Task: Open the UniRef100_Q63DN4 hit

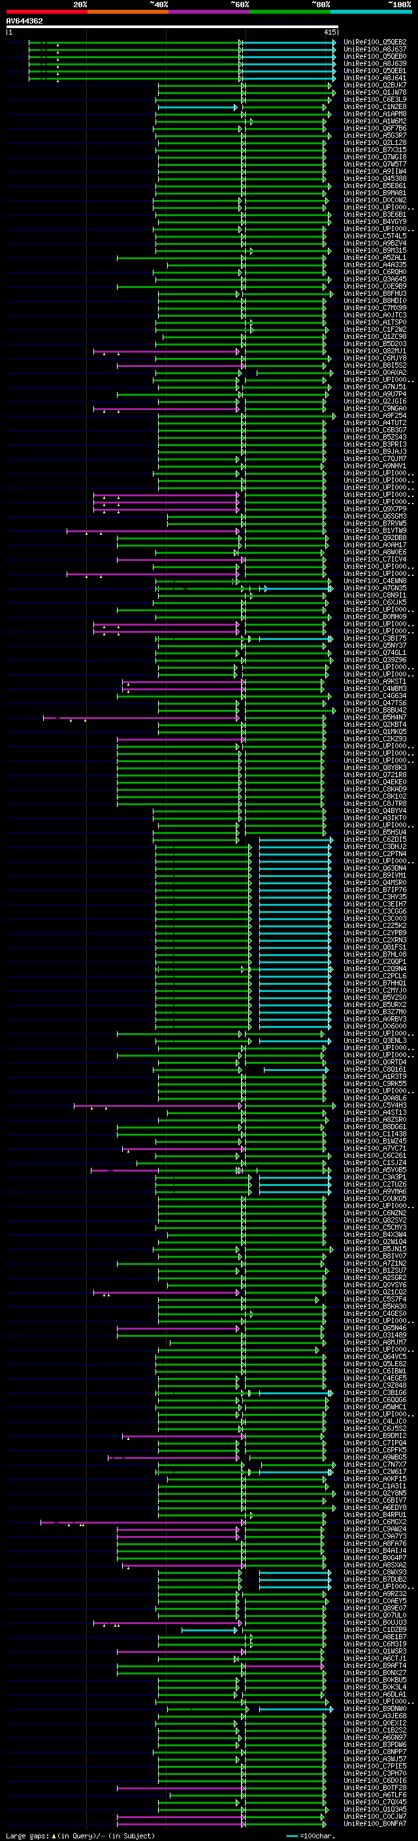Action: [x=375, y=869]
